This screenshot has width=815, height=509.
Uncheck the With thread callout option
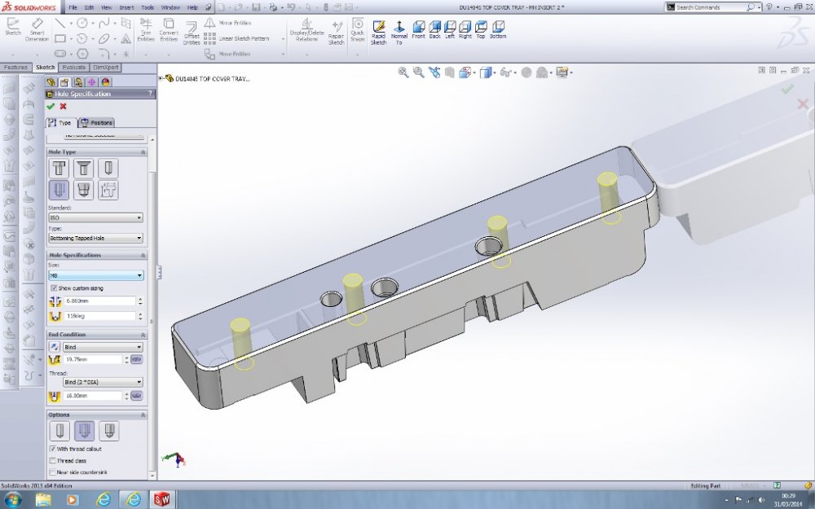[x=54, y=449]
